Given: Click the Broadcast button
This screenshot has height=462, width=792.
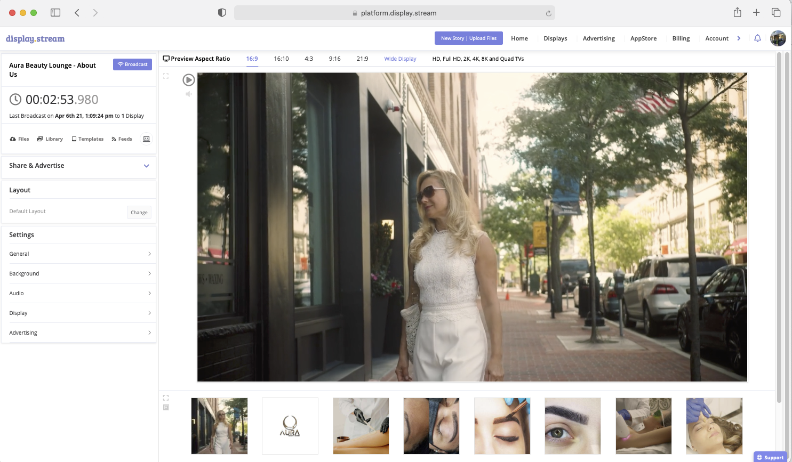Looking at the screenshot, I should tap(132, 64).
